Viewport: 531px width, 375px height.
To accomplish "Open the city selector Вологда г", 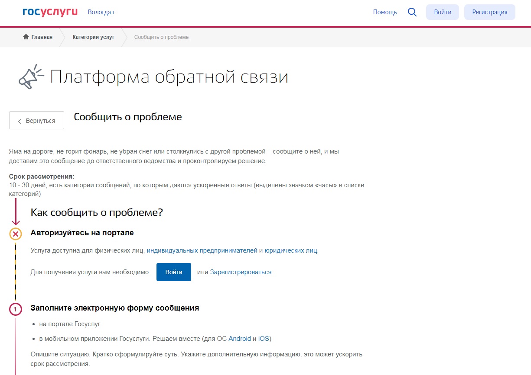I will tap(101, 12).
